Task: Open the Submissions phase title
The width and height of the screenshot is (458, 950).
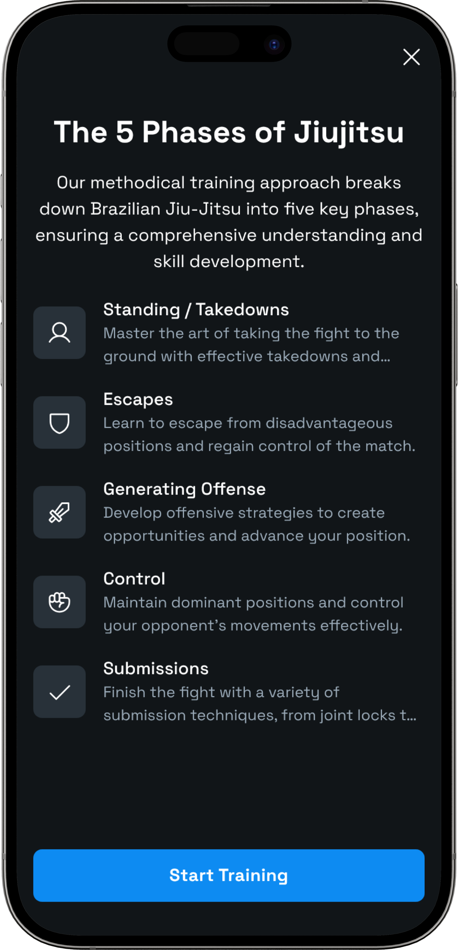Action: (156, 669)
